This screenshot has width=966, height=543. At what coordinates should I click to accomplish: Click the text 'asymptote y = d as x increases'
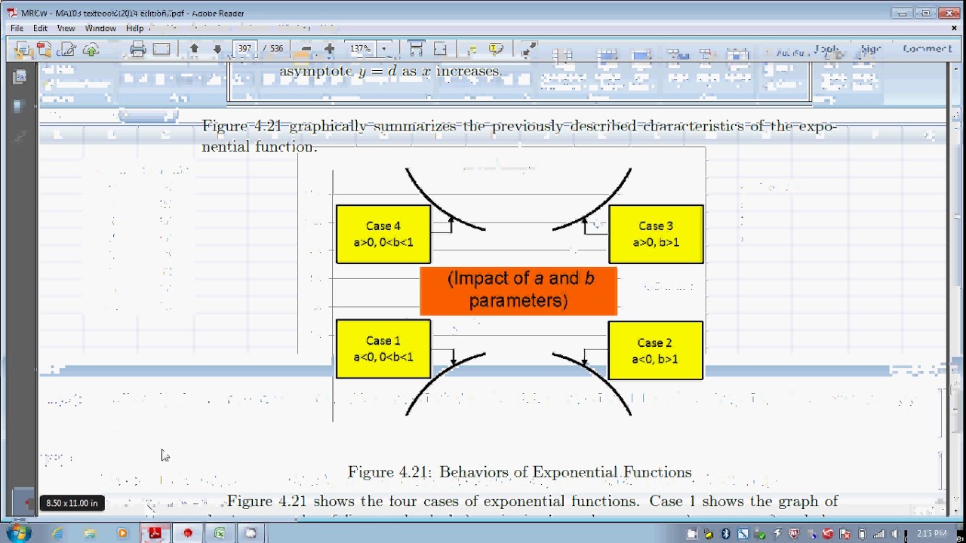click(x=390, y=71)
